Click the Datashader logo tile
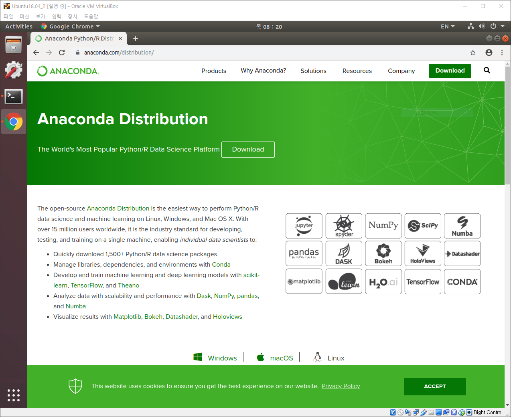 (462, 253)
